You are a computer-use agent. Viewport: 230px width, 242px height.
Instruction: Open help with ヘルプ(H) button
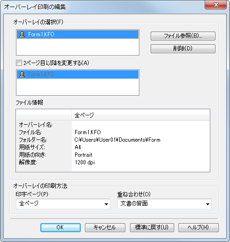[x=199, y=227]
